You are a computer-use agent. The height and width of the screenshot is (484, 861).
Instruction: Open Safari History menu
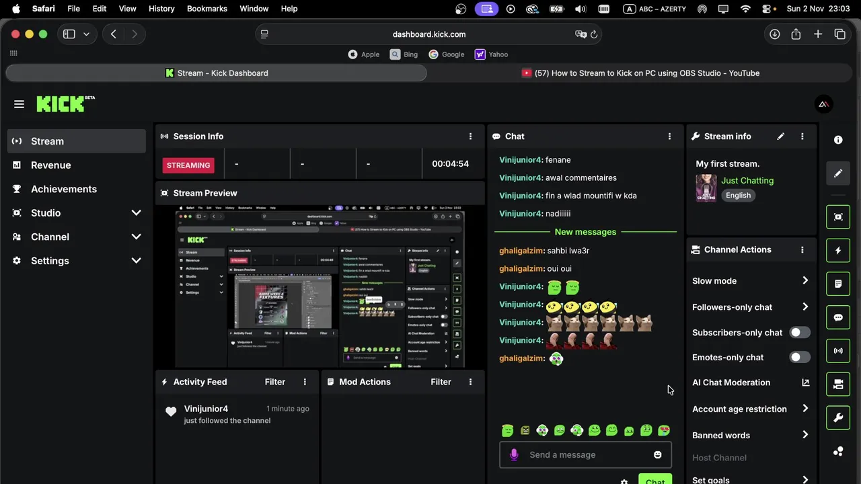tap(161, 9)
